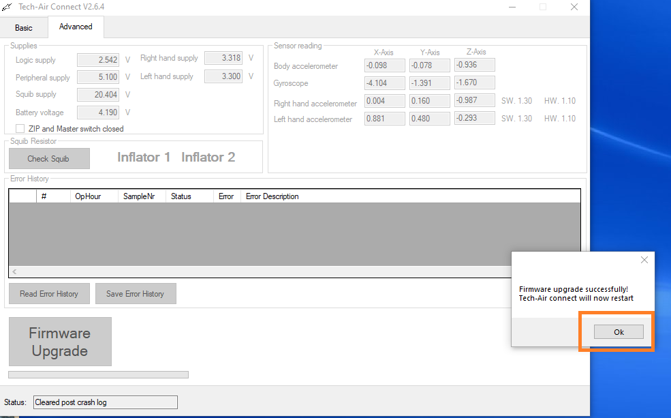Confirm the firmware dialog with Ok
Viewport: 671px width, 418px height.
619,332
